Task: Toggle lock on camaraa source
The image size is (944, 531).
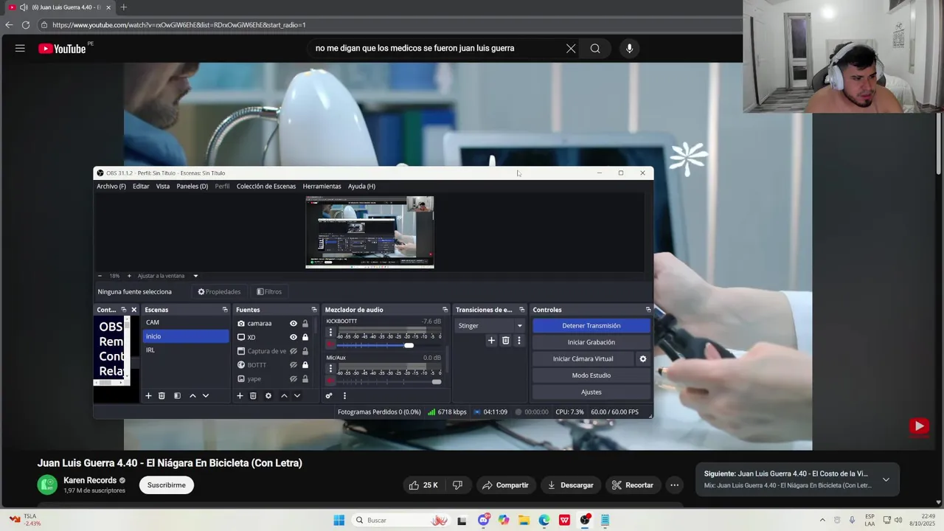Action: [x=305, y=324]
